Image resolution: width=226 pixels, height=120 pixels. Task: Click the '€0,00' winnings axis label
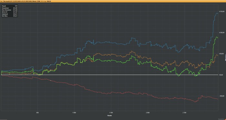pos(221,75)
